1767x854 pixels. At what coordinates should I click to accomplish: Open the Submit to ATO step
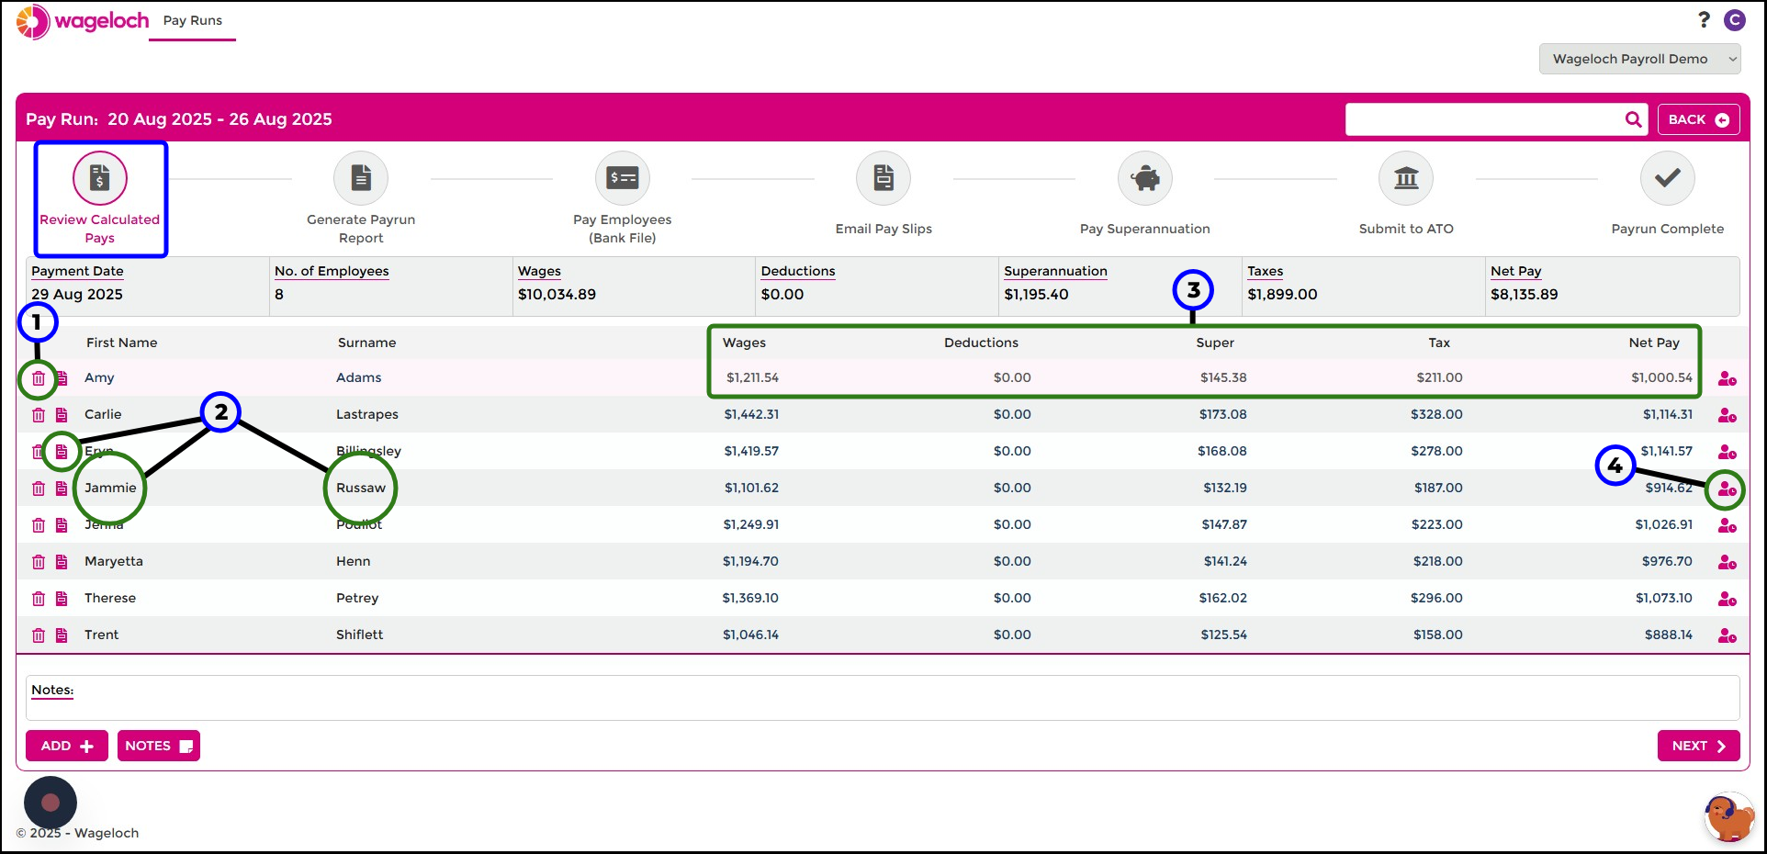click(x=1406, y=178)
